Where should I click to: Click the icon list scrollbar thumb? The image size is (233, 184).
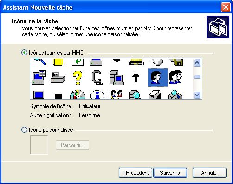click(197, 77)
